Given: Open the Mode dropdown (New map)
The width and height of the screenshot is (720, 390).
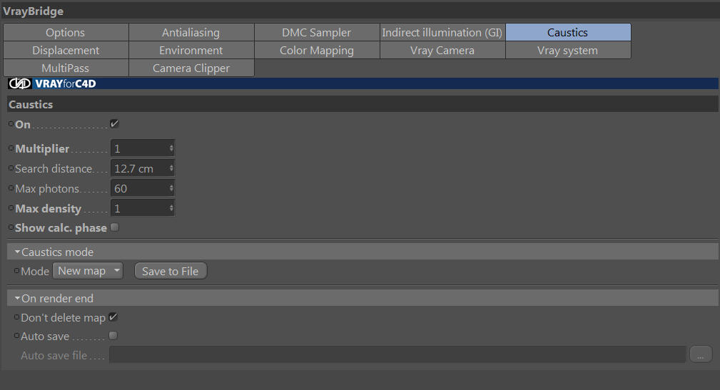Looking at the screenshot, I should click(88, 271).
